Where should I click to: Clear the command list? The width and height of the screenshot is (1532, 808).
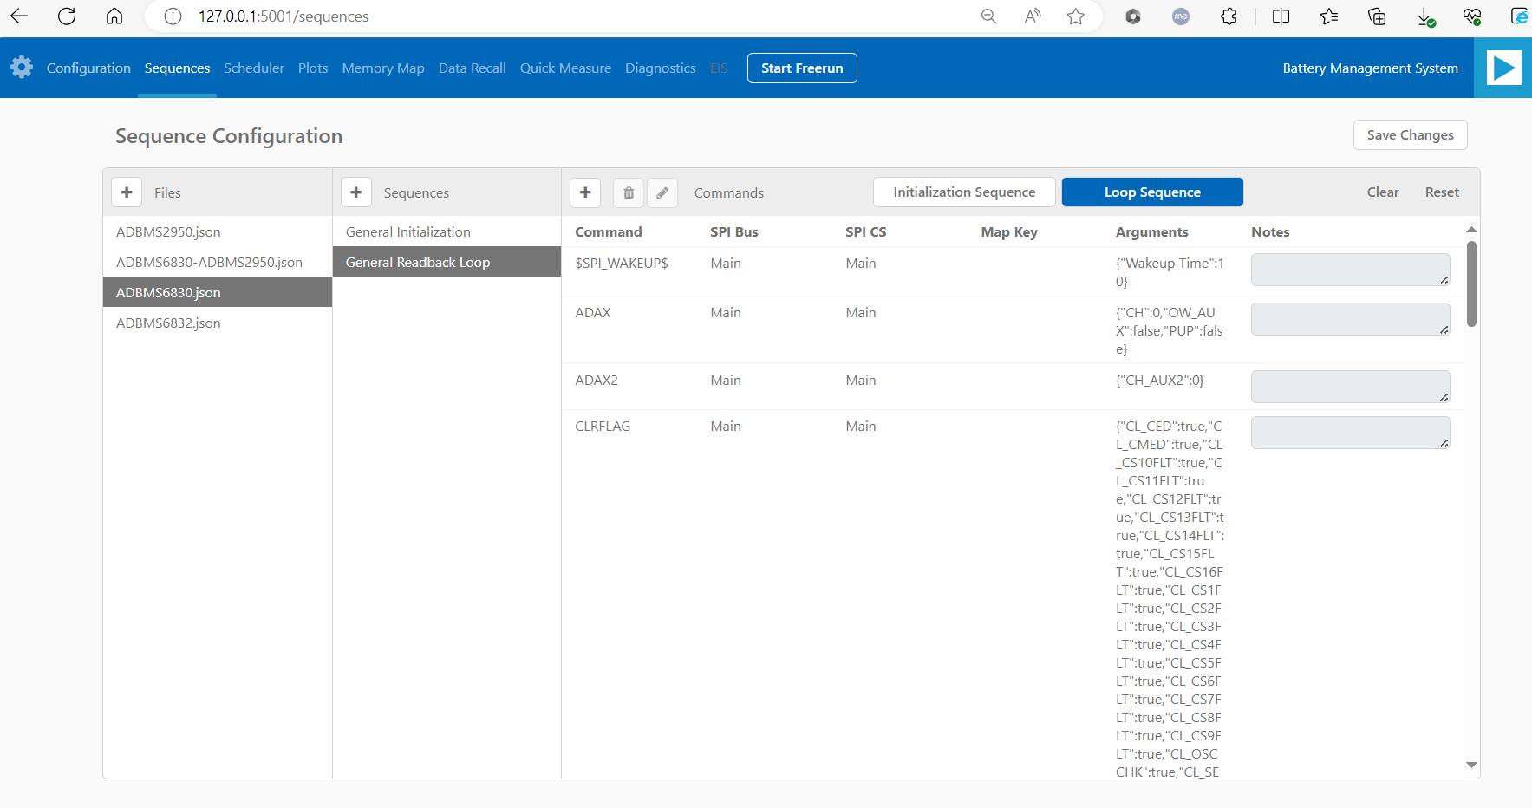click(1382, 192)
